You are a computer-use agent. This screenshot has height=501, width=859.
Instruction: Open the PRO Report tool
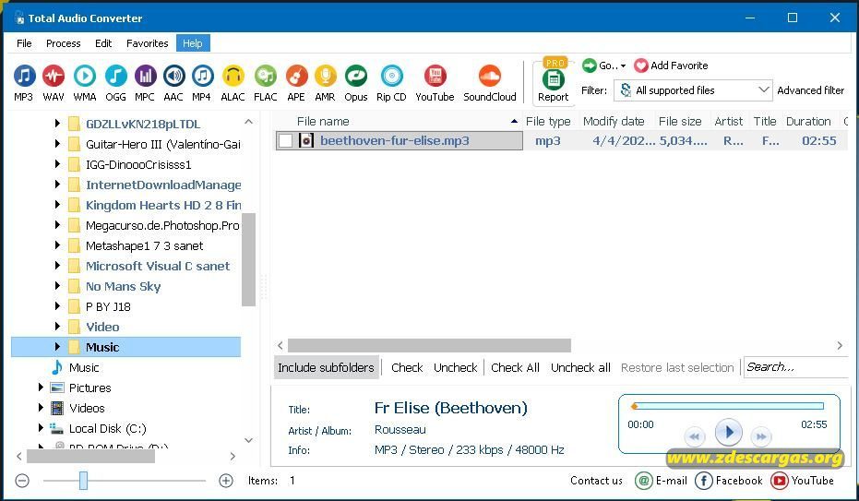[554, 80]
